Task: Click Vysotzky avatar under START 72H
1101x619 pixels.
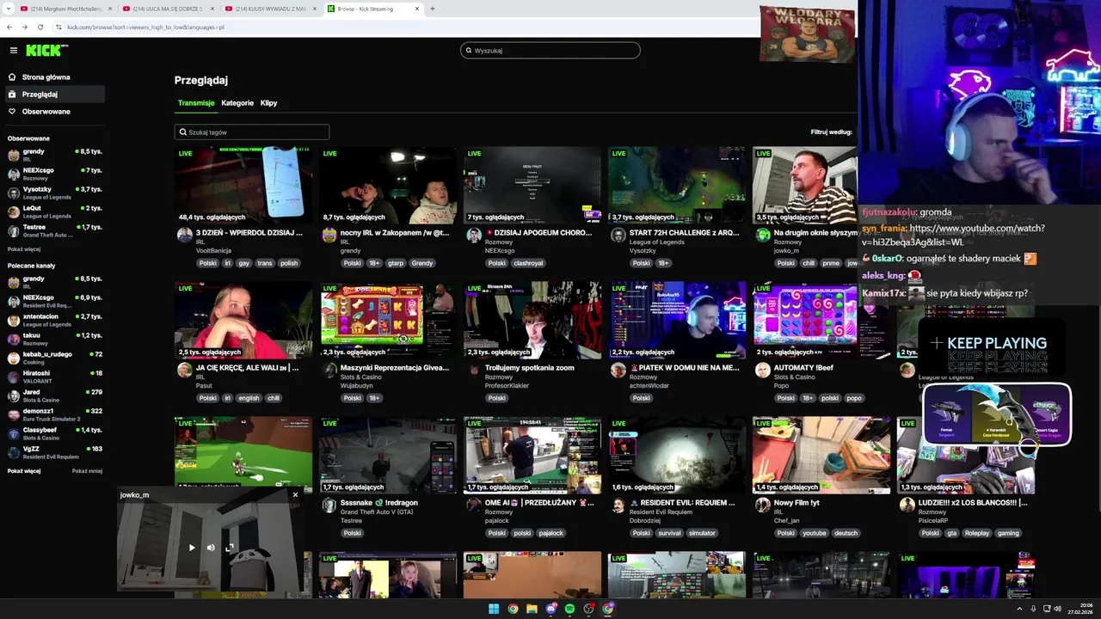Action: click(618, 235)
